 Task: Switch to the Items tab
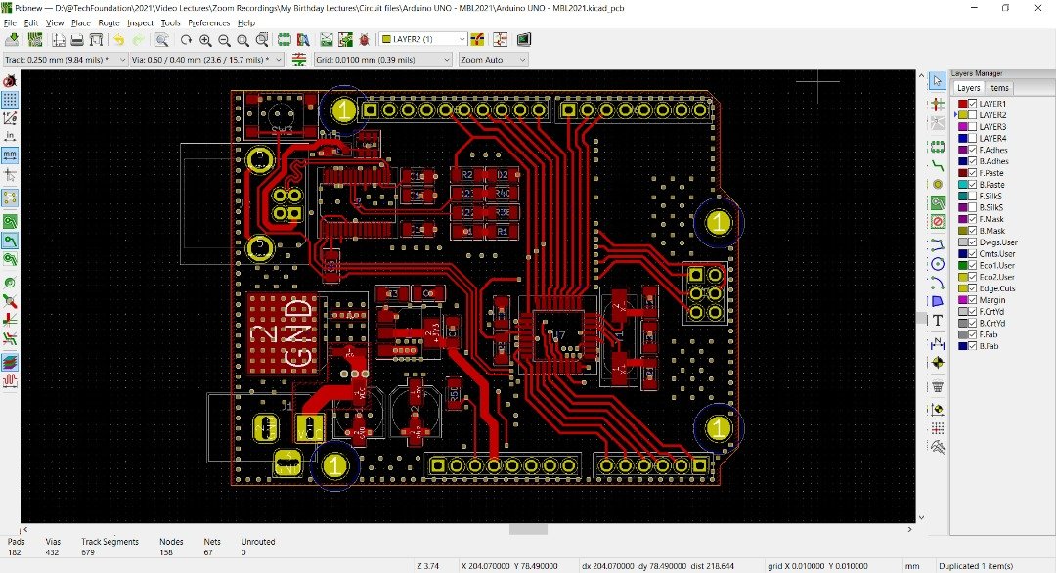tap(998, 88)
